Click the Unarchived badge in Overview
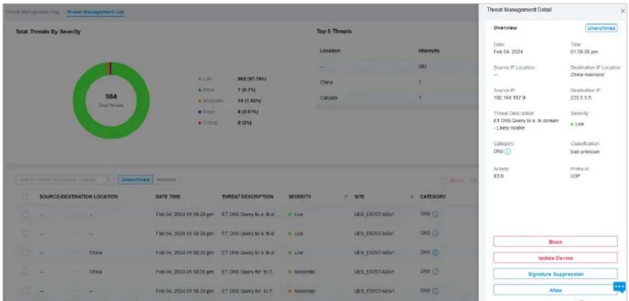 [x=601, y=28]
